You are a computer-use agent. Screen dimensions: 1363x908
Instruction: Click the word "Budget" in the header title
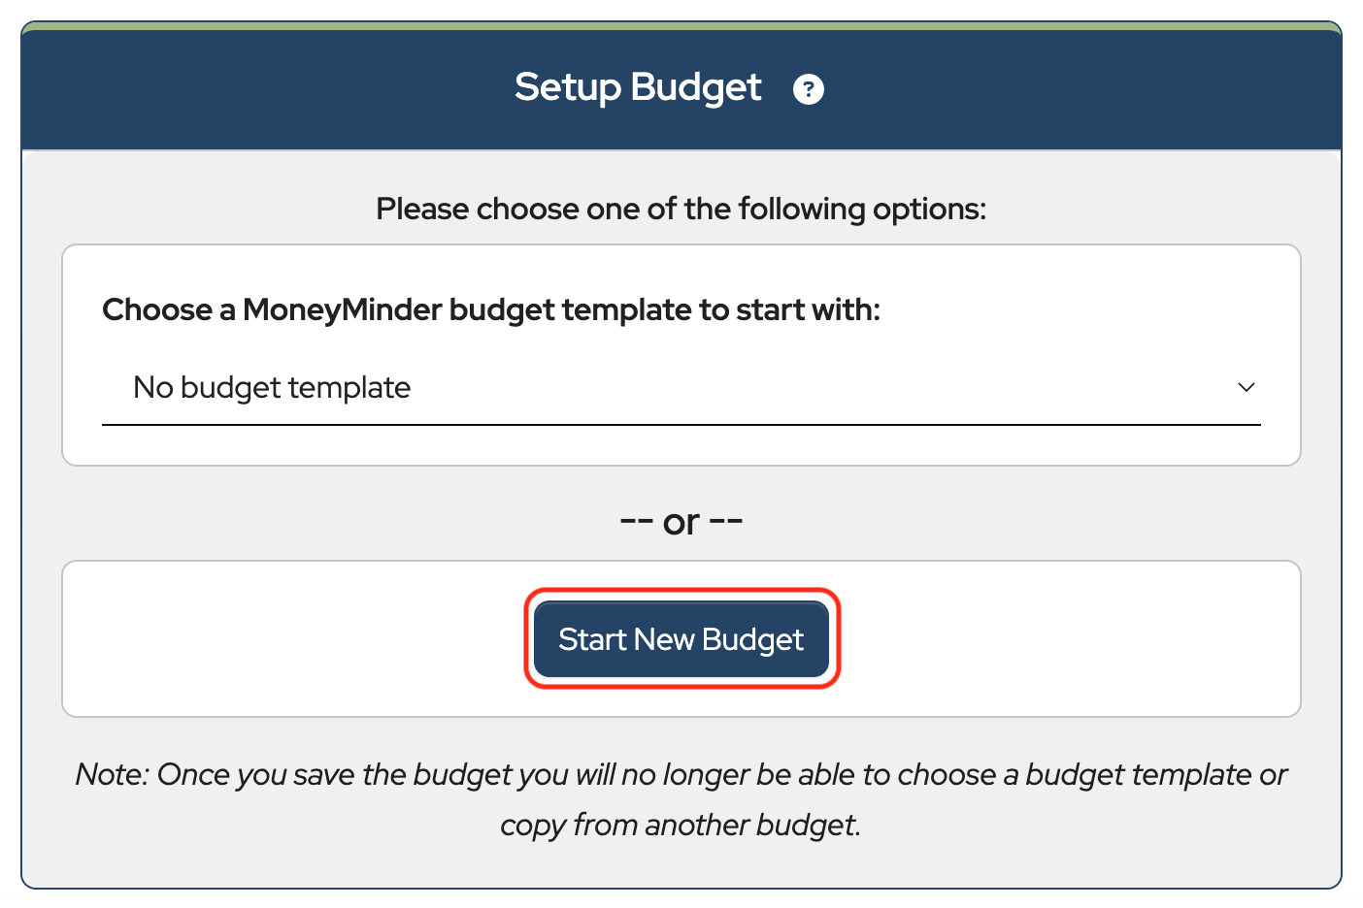696,87
